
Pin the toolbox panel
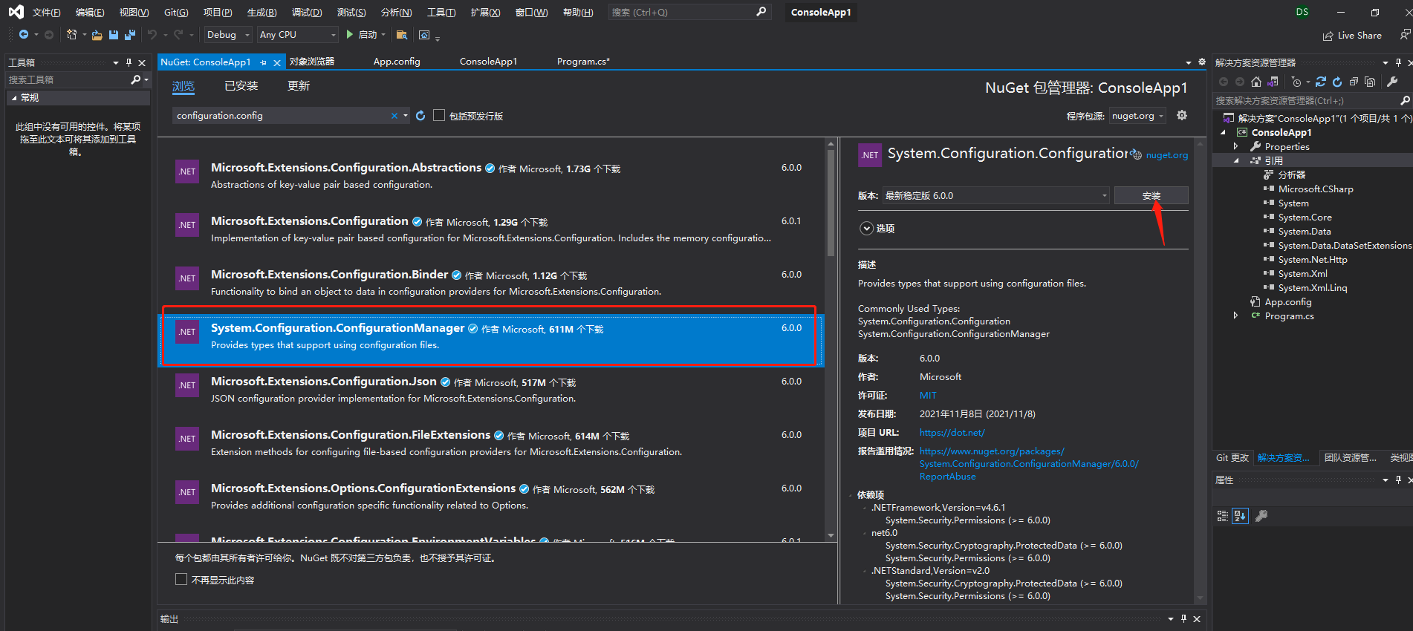129,62
